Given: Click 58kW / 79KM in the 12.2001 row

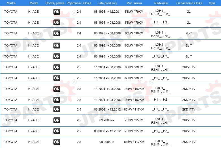Looking at the screenshot, I should (x=134, y=12).
